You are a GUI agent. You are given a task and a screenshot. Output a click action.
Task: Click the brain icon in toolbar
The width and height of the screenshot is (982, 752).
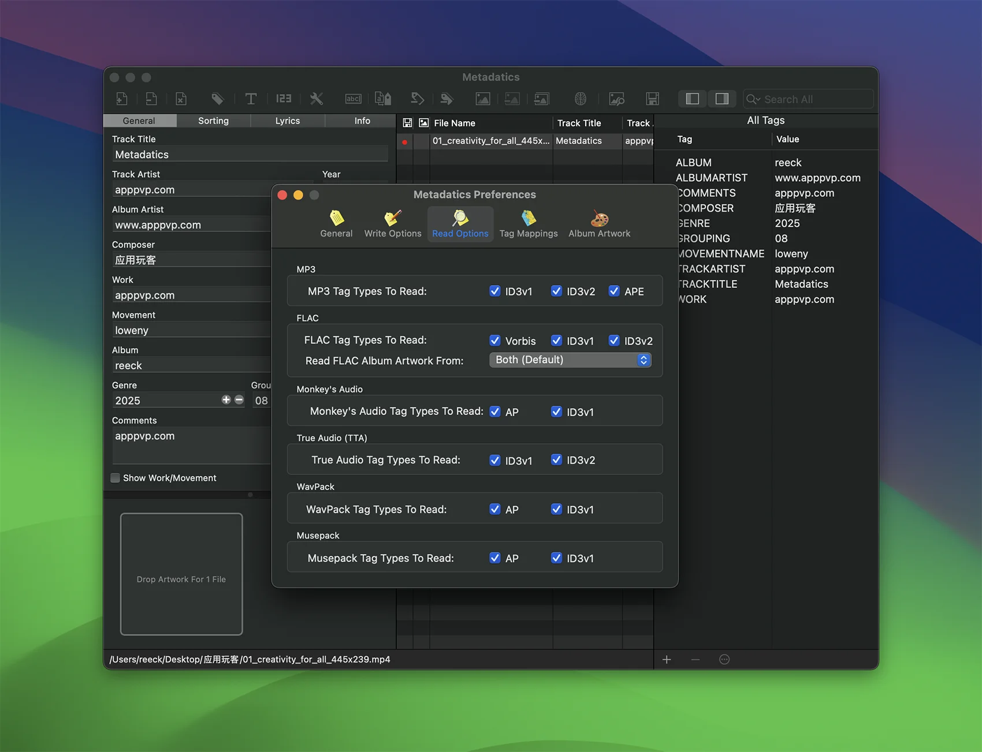[x=581, y=99]
